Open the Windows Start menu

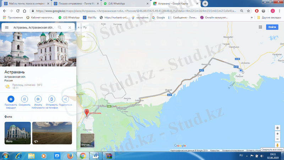5,156
